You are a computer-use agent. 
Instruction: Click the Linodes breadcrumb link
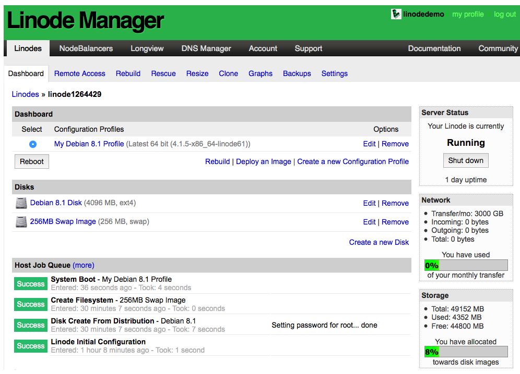tap(25, 94)
